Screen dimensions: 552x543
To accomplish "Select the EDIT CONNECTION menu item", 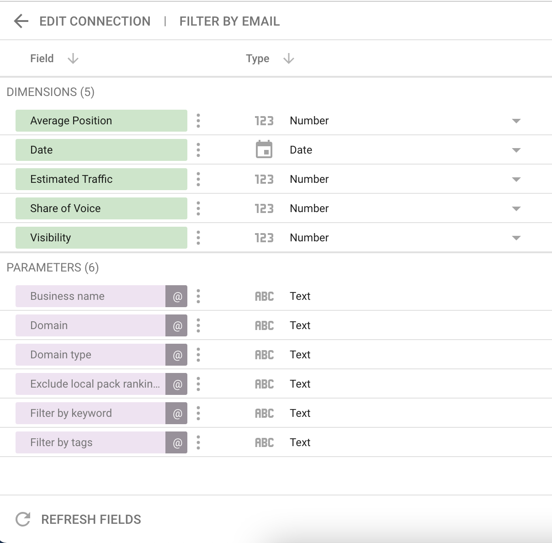I will [x=95, y=21].
